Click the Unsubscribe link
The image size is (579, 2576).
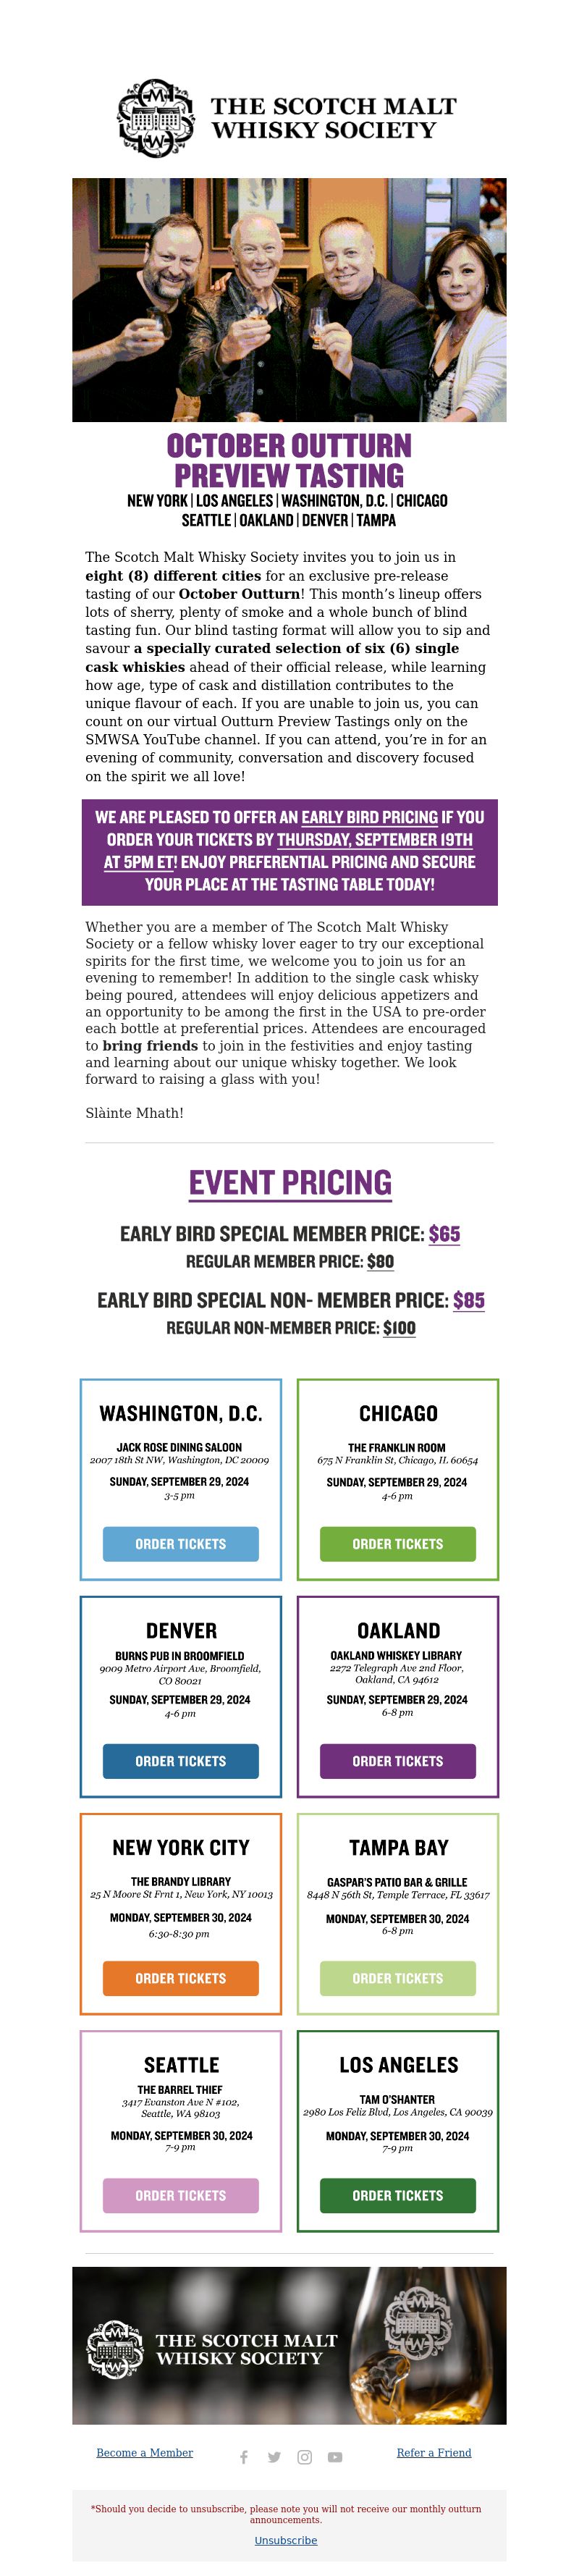(286, 2540)
